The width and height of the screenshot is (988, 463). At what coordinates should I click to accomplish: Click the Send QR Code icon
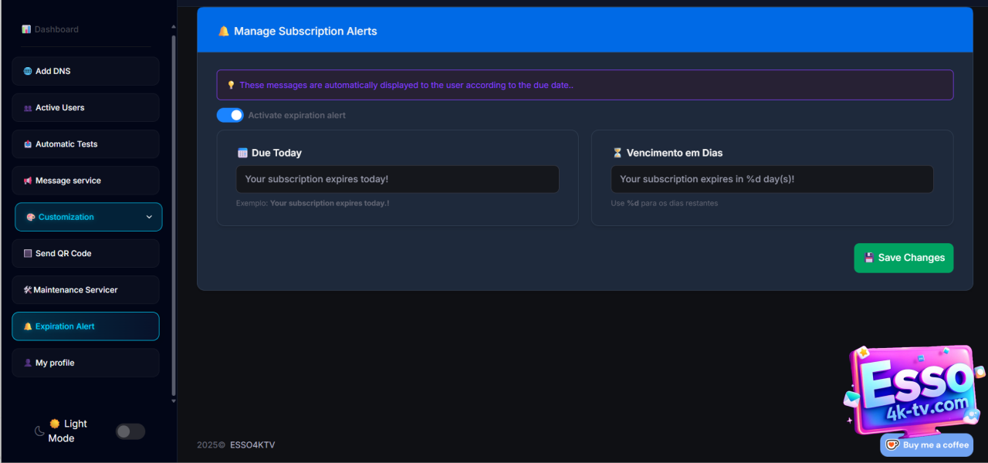(28, 254)
